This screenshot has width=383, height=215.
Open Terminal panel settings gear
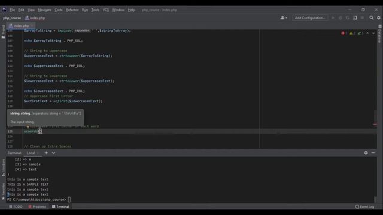366,153
